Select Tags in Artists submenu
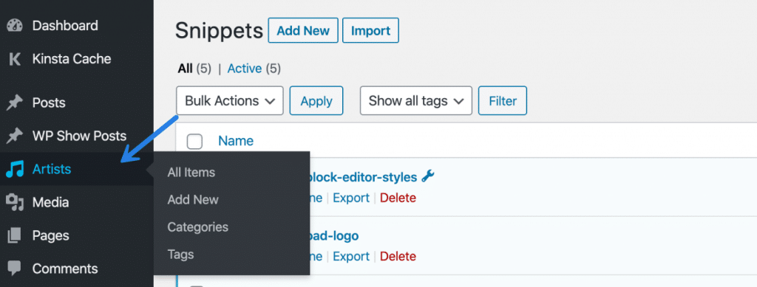 tap(180, 255)
